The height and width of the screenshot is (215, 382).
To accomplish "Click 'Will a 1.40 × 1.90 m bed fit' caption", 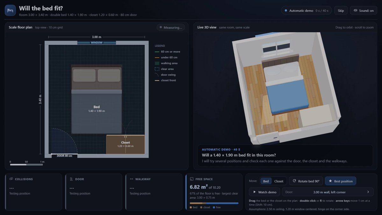I will click(x=239, y=155).
